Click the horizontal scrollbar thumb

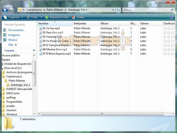tap(102, 114)
